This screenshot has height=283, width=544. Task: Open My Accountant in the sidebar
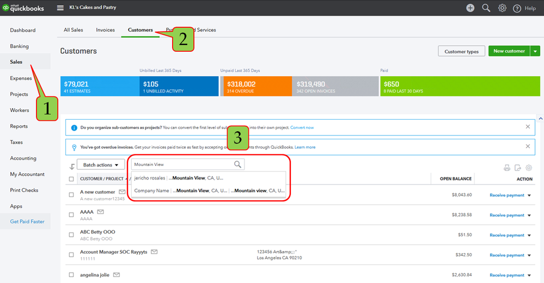(27, 174)
